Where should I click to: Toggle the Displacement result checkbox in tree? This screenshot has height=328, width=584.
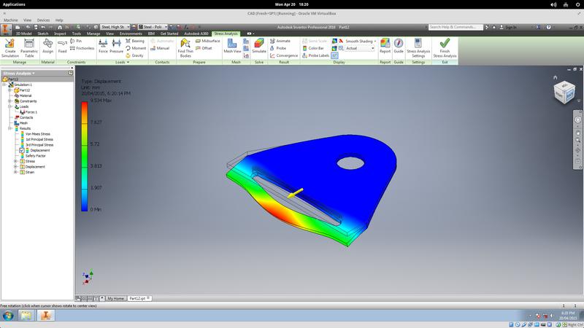(x=23, y=150)
